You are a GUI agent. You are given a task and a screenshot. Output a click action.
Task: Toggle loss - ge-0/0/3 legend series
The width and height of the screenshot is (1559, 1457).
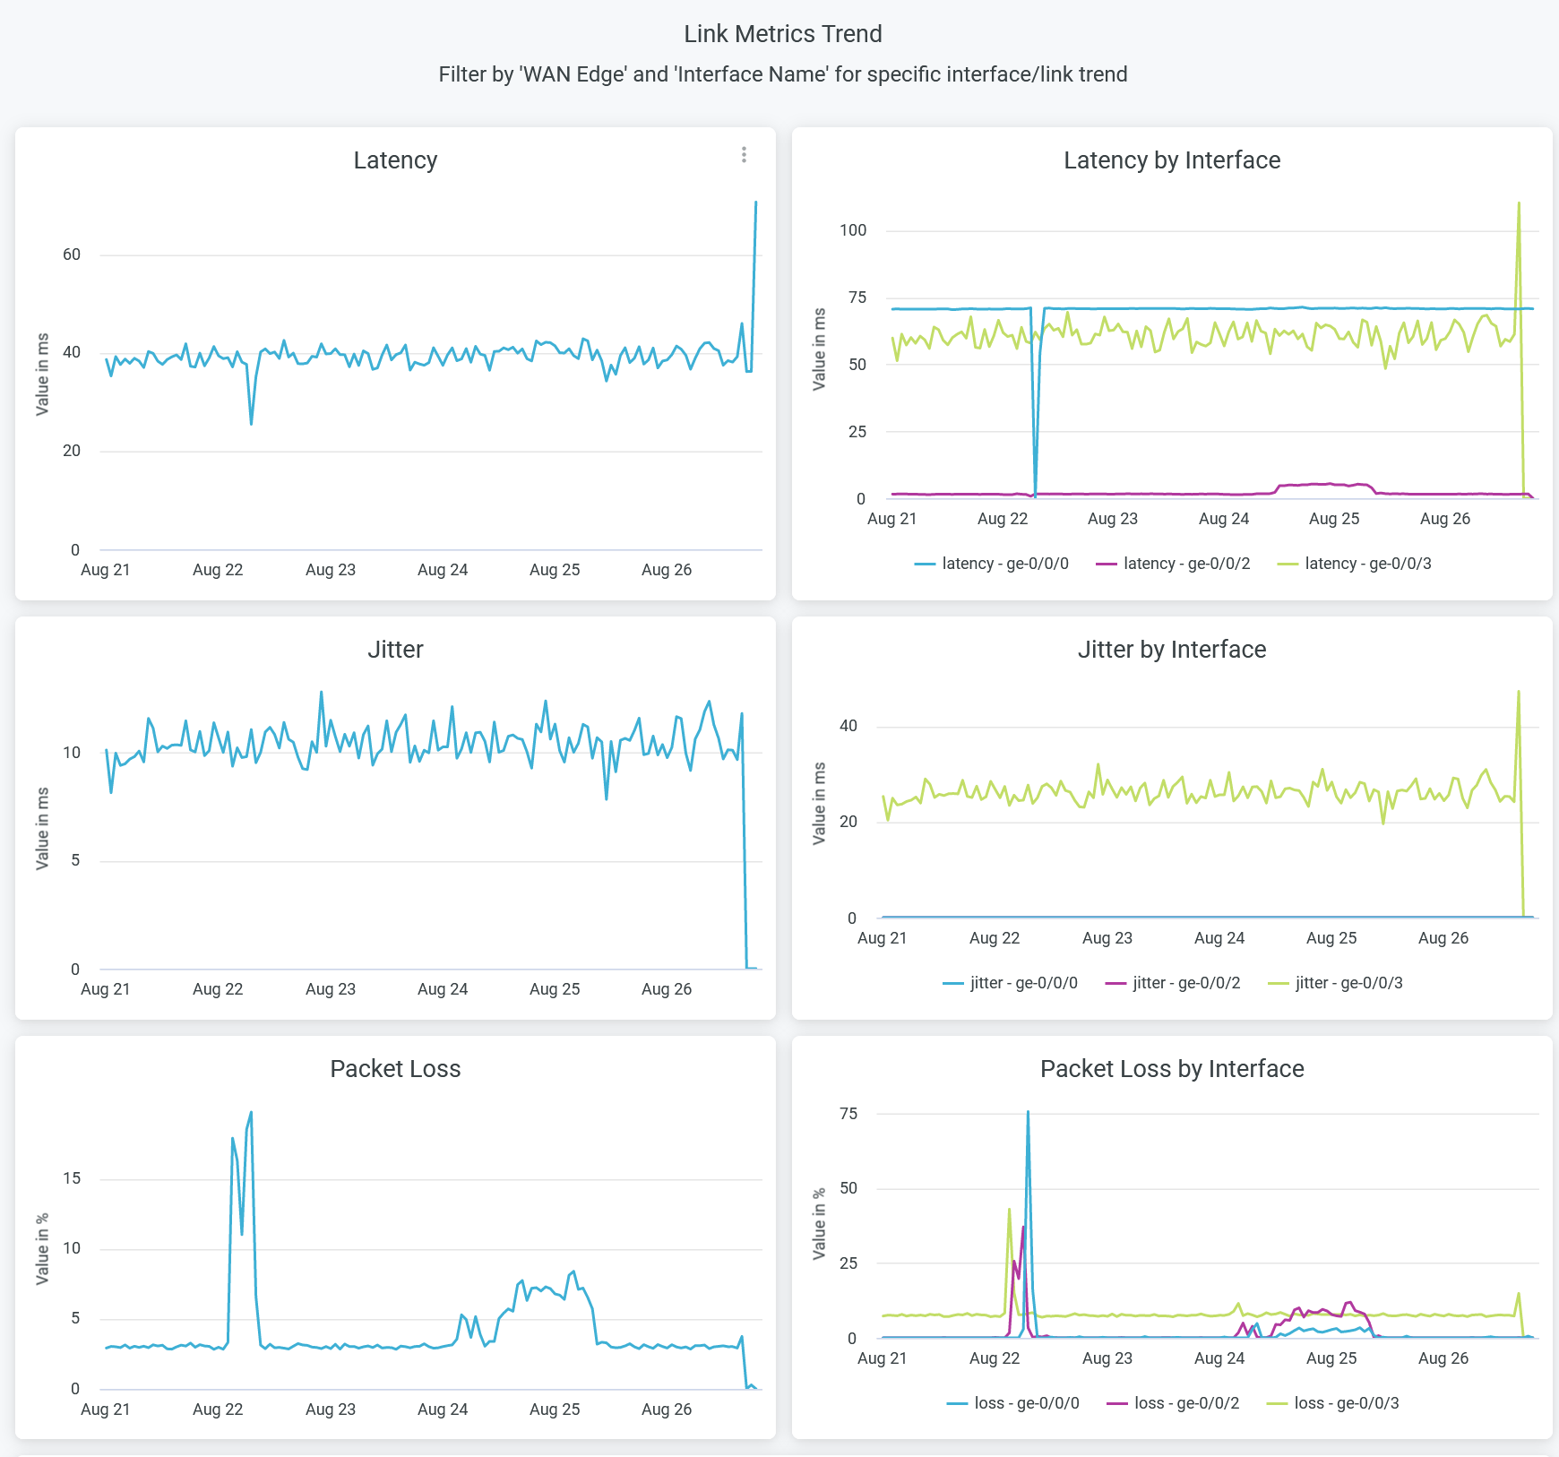1332,1403
